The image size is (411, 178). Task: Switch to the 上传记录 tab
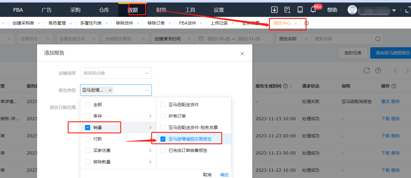219,23
